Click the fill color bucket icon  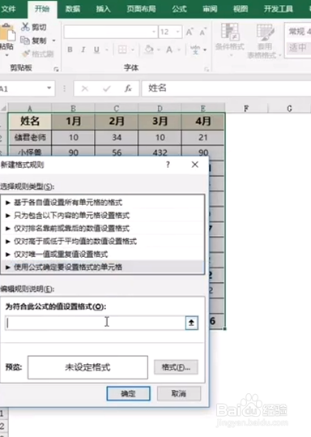click(x=149, y=49)
